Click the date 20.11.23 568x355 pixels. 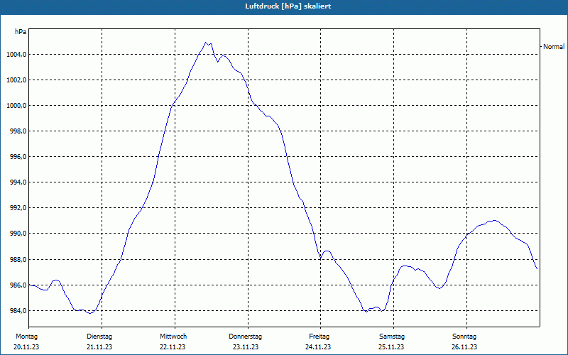[26, 347]
